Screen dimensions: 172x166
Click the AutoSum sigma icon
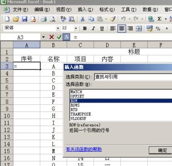(x=159, y=19)
